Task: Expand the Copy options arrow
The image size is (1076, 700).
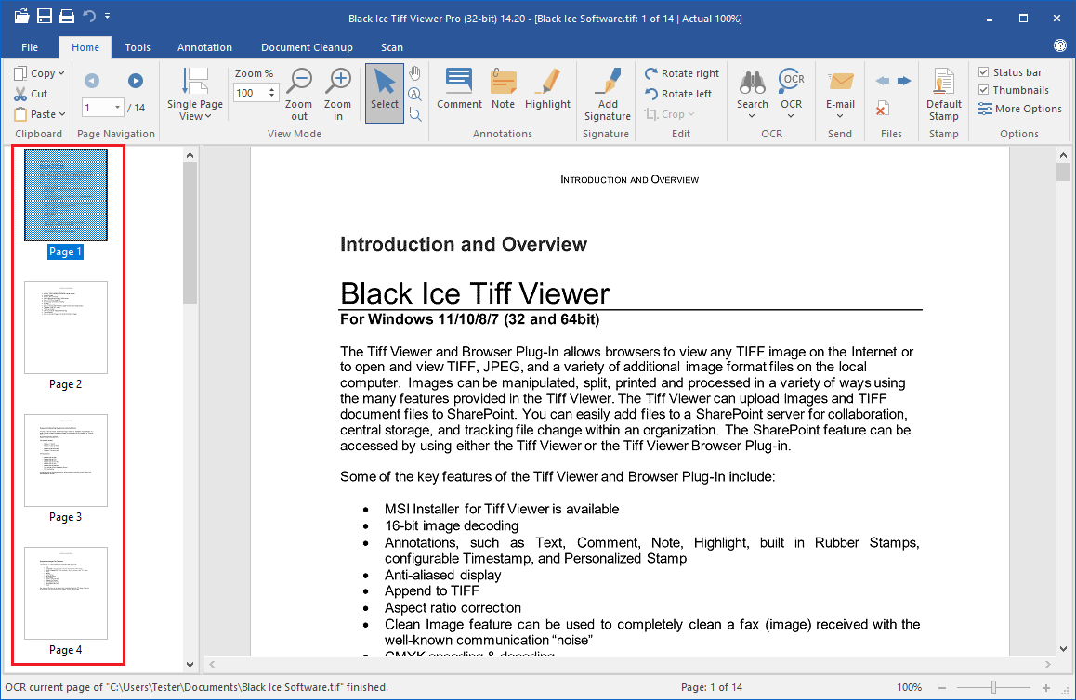Action: click(x=61, y=72)
